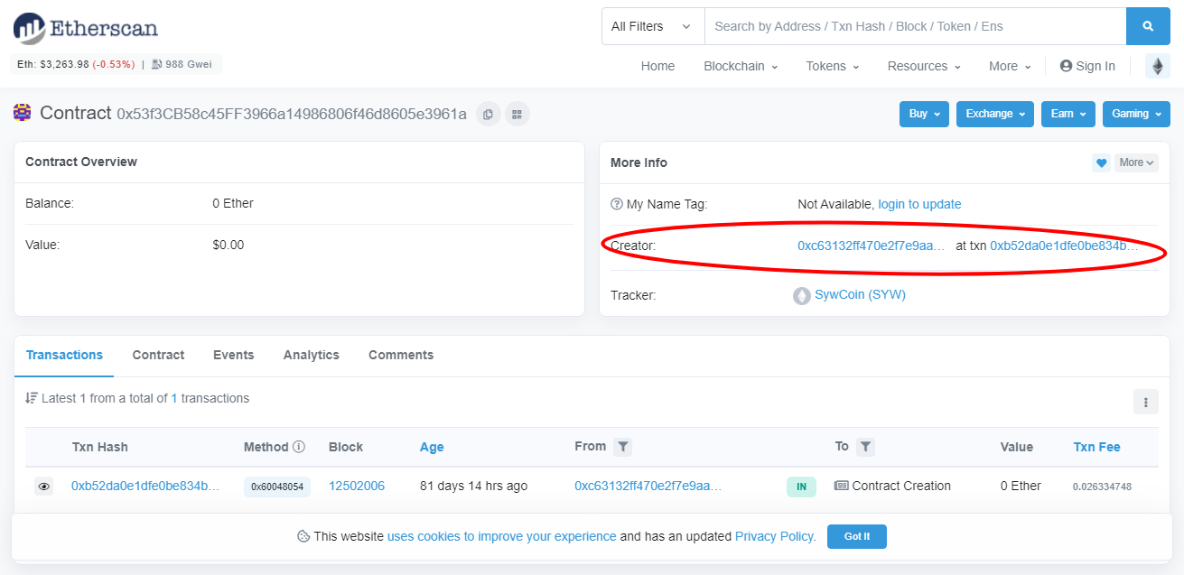
Task: Open the SywCoin (SYW) tracker link
Action: click(860, 294)
